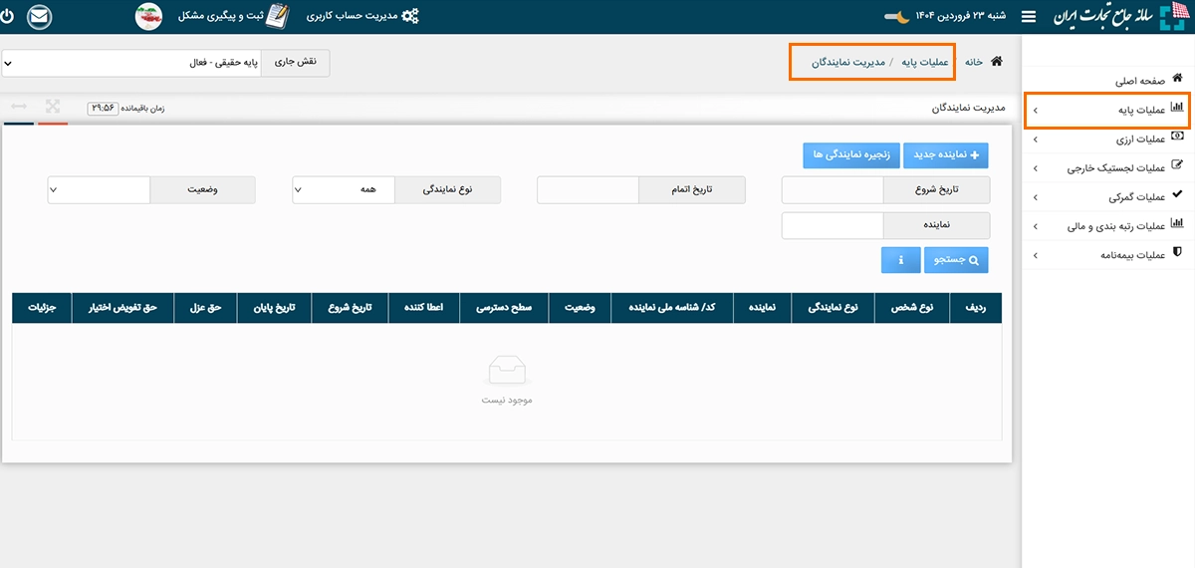Image resolution: width=1195 pixels, height=568 pixels.
Task: Click the hamburger menu icon
Action: [x=1029, y=17]
